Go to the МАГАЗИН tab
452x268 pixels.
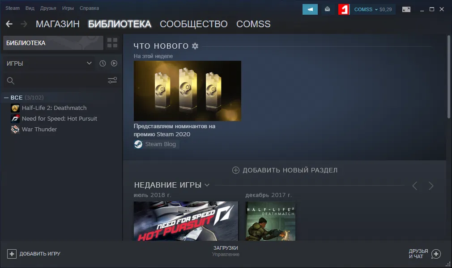click(58, 24)
